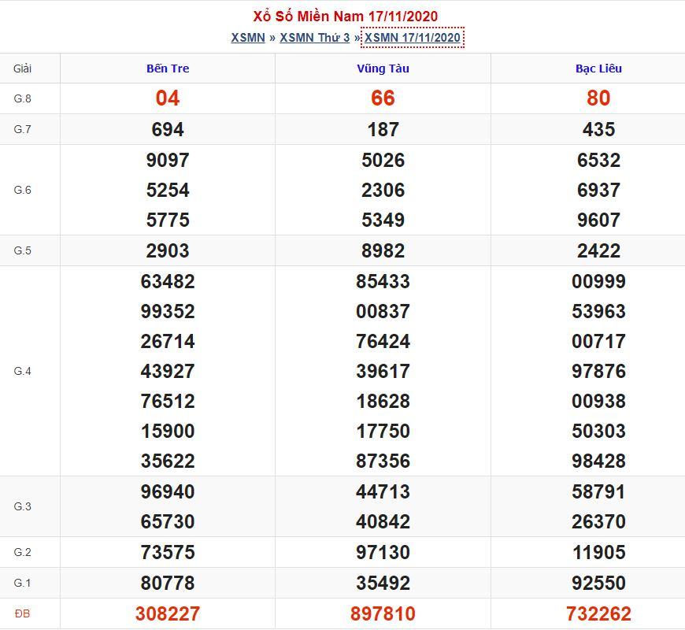Click the G.4 number 63482
The width and height of the screenshot is (685, 630).
(x=168, y=282)
